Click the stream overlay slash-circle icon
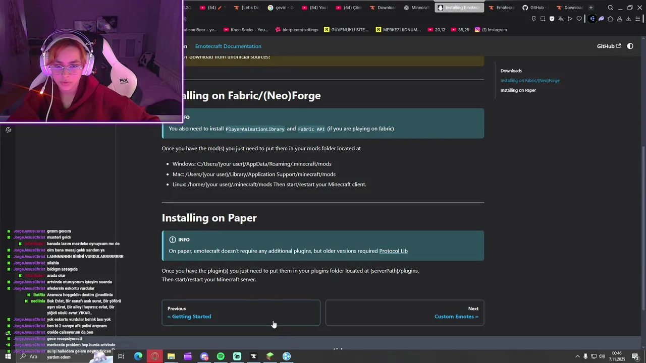 (8, 130)
